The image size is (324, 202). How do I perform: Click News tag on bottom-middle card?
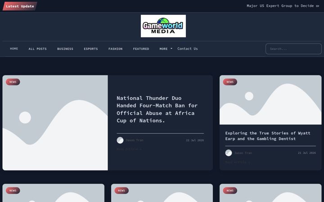tap(121, 190)
